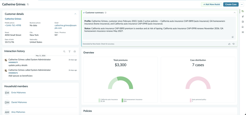
Task: Click the catherine.grimes@example.com email link
Action: point(65,27)
